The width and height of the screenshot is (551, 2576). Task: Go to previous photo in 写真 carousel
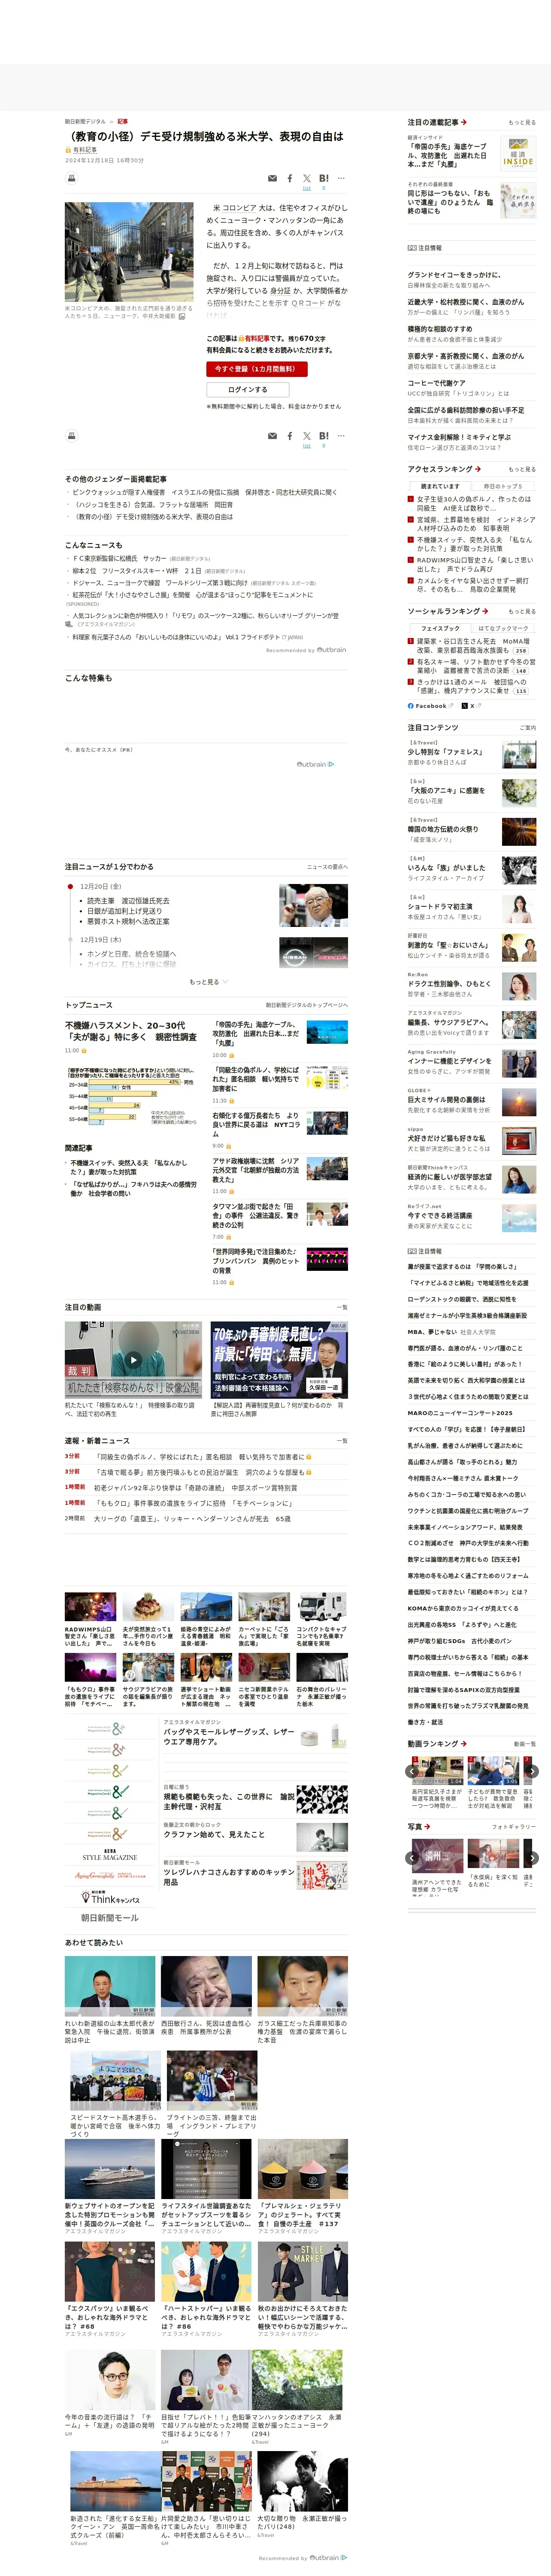pos(413,1858)
